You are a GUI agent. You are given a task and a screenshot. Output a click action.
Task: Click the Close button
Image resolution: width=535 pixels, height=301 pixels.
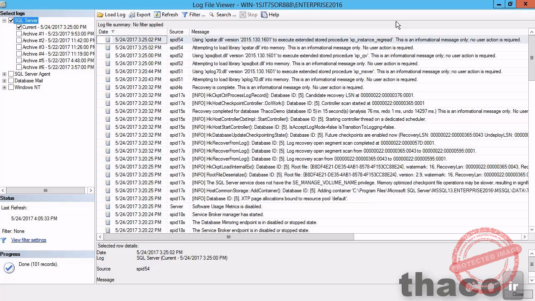click(x=517, y=294)
